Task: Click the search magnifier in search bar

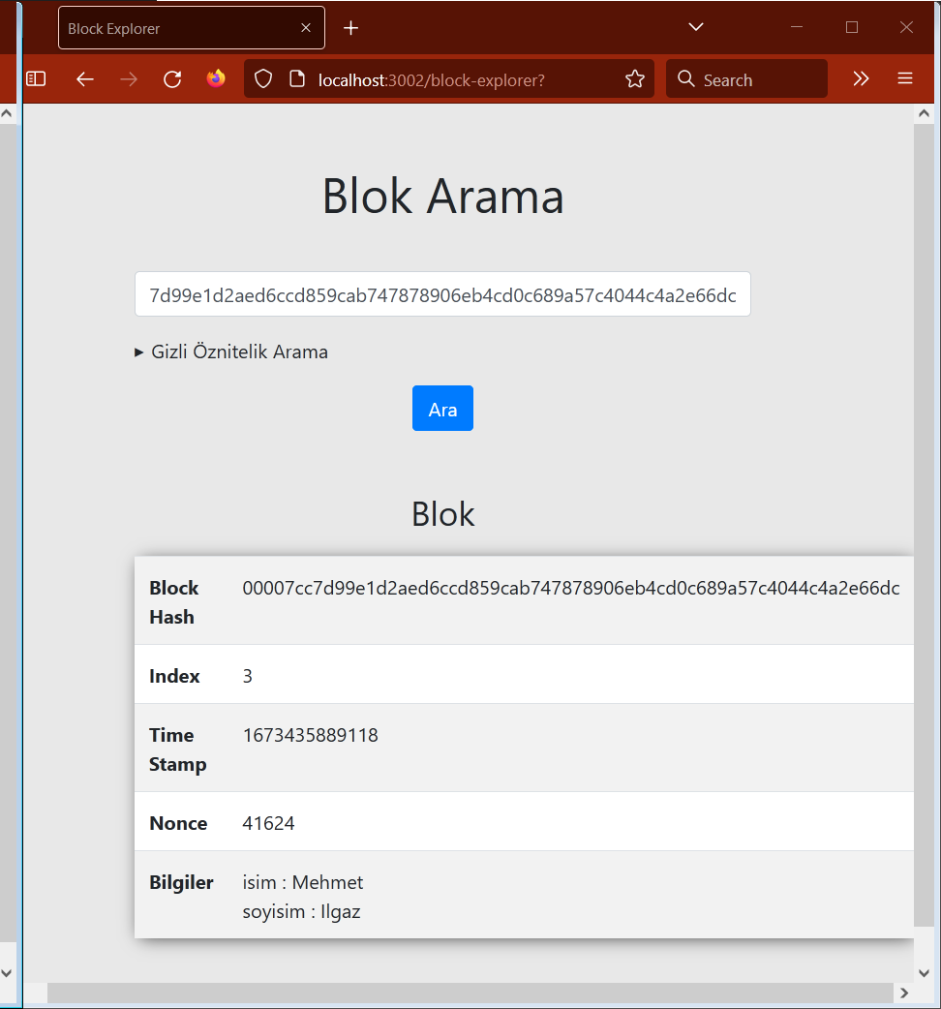Action: (x=685, y=79)
